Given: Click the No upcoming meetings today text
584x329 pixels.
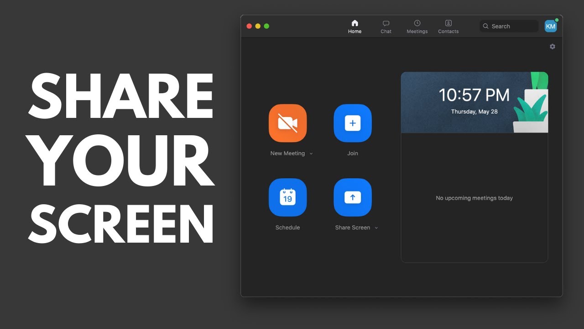Looking at the screenshot, I should click(x=474, y=198).
